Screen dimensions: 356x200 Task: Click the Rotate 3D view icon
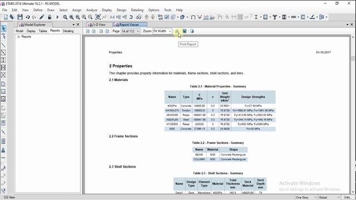point(131,17)
